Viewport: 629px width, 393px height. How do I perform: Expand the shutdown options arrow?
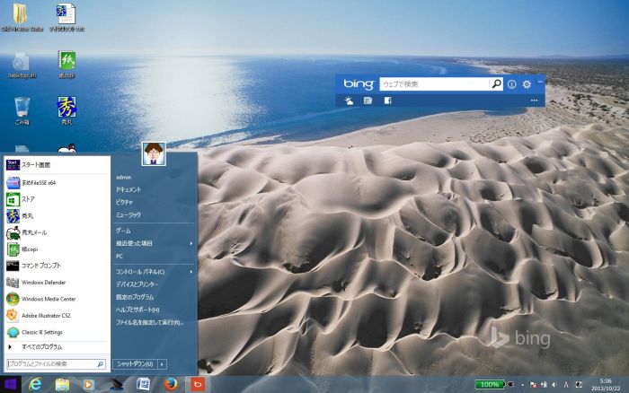coord(163,364)
